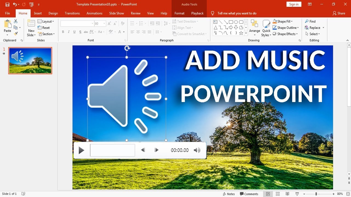Click volume icon on audio control bar
The height and width of the screenshot is (197, 351).
coord(197,150)
